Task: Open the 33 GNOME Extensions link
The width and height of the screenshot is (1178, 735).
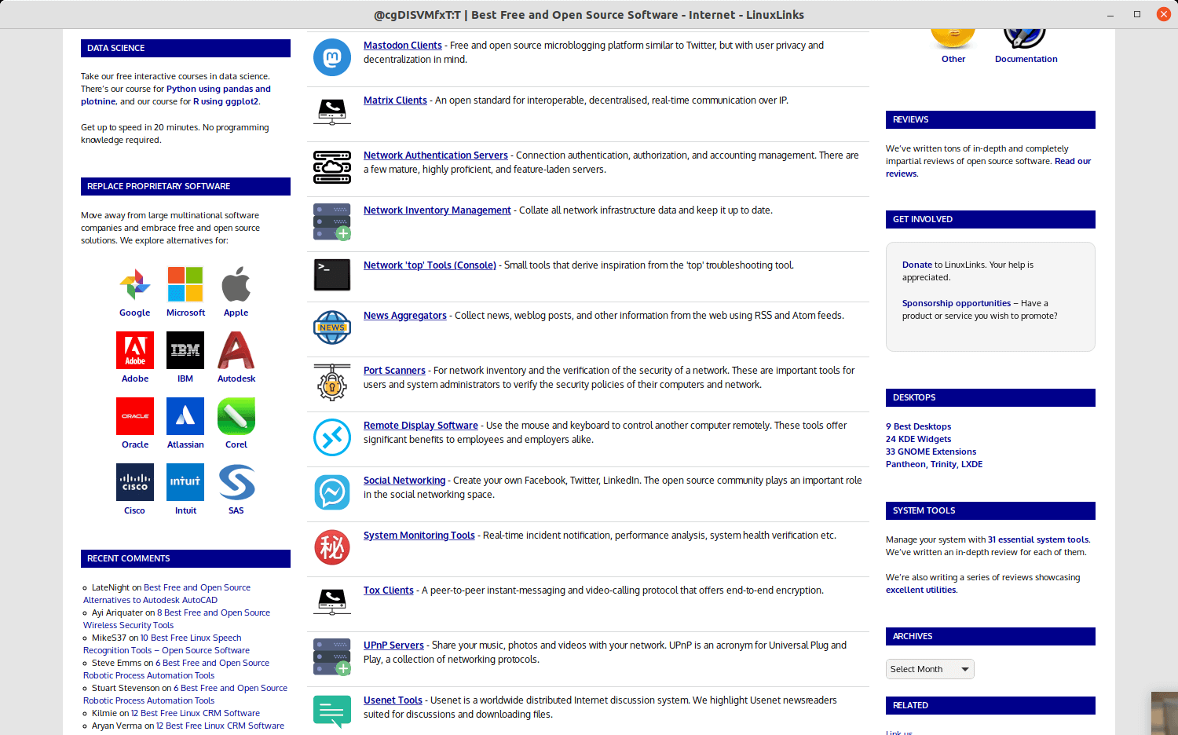Action: (x=931, y=452)
